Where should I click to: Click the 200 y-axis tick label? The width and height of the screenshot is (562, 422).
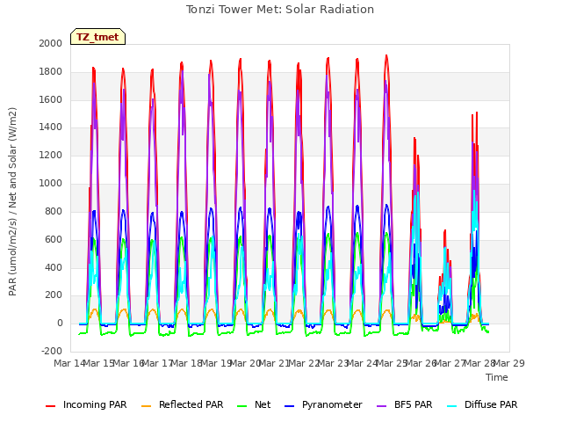tap(54, 295)
